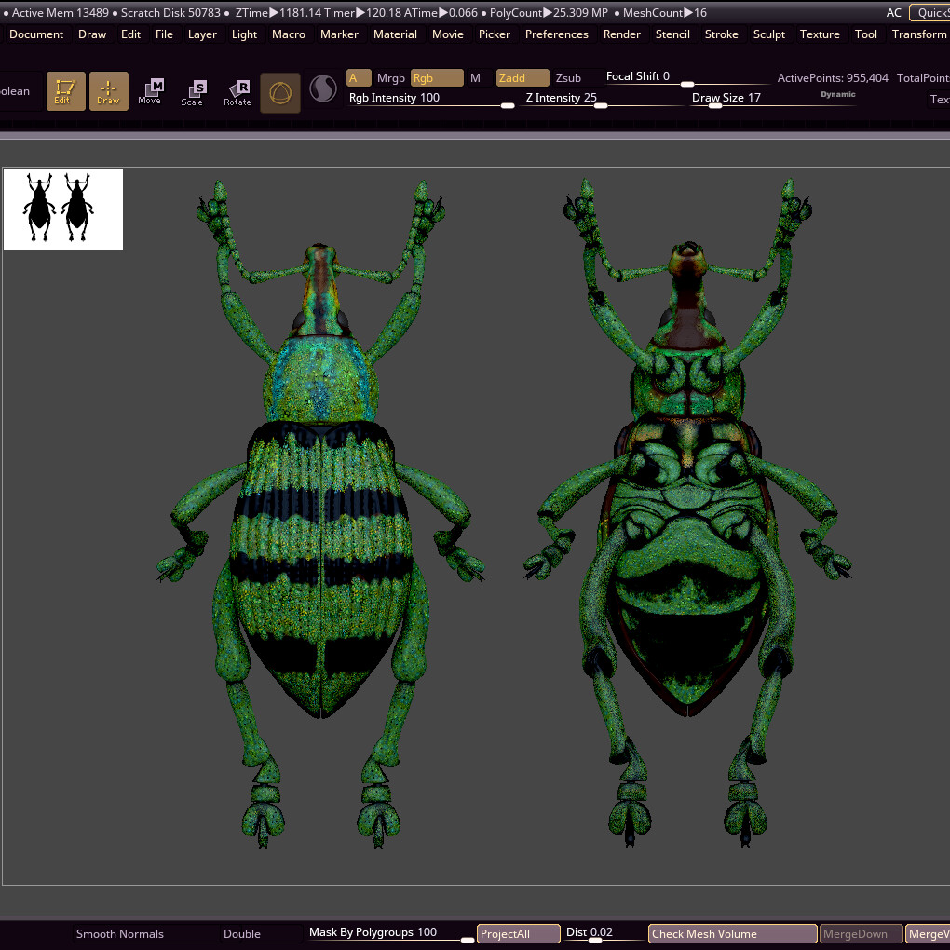This screenshot has height=950, width=950.
Task: Toggle Rgb paint mode
Action: 437,78
